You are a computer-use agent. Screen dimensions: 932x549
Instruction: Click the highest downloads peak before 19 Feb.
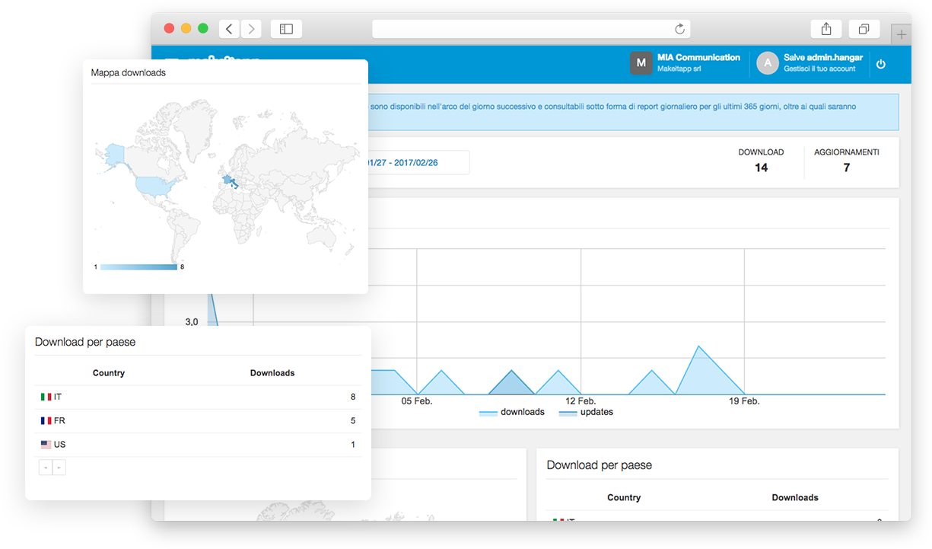698,346
